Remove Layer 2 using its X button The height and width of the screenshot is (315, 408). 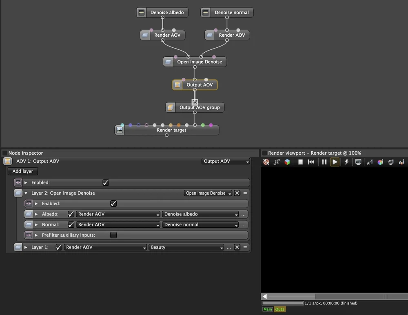tap(237, 193)
